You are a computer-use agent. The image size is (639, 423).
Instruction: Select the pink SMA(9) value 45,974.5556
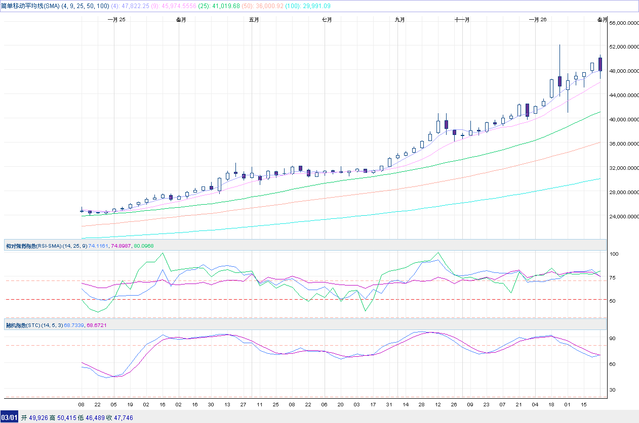pyautogui.click(x=178, y=6)
